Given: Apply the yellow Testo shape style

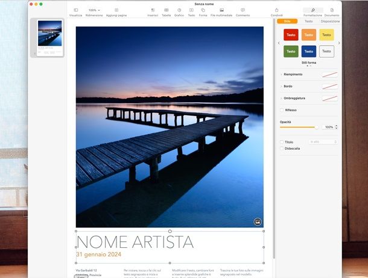Looking at the screenshot, I should 326,35.
